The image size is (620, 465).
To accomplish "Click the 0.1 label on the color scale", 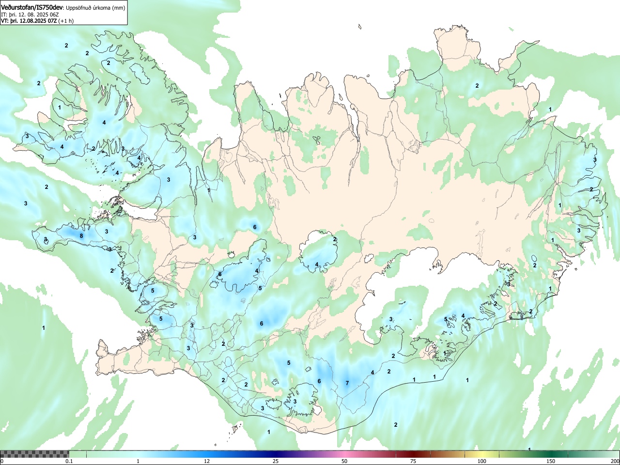I will 69,461.
